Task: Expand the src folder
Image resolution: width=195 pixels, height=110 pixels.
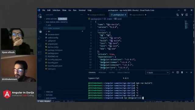Action: point(64,31)
